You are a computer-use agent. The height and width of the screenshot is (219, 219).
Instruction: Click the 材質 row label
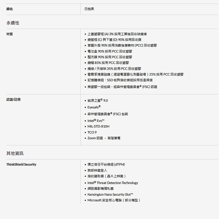[x=10, y=34]
